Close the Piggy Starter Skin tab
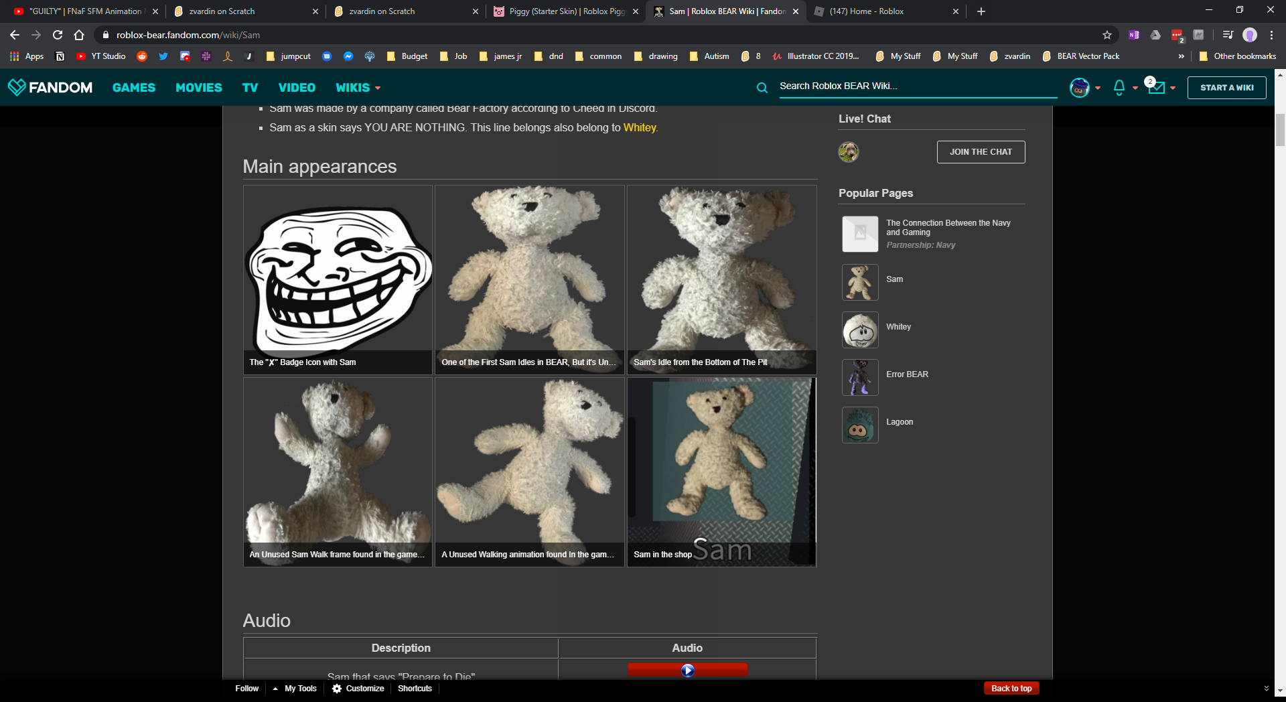This screenshot has width=1286, height=702. 636,11
